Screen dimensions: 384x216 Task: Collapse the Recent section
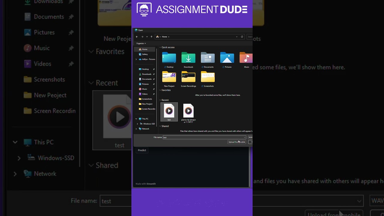pos(160,100)
